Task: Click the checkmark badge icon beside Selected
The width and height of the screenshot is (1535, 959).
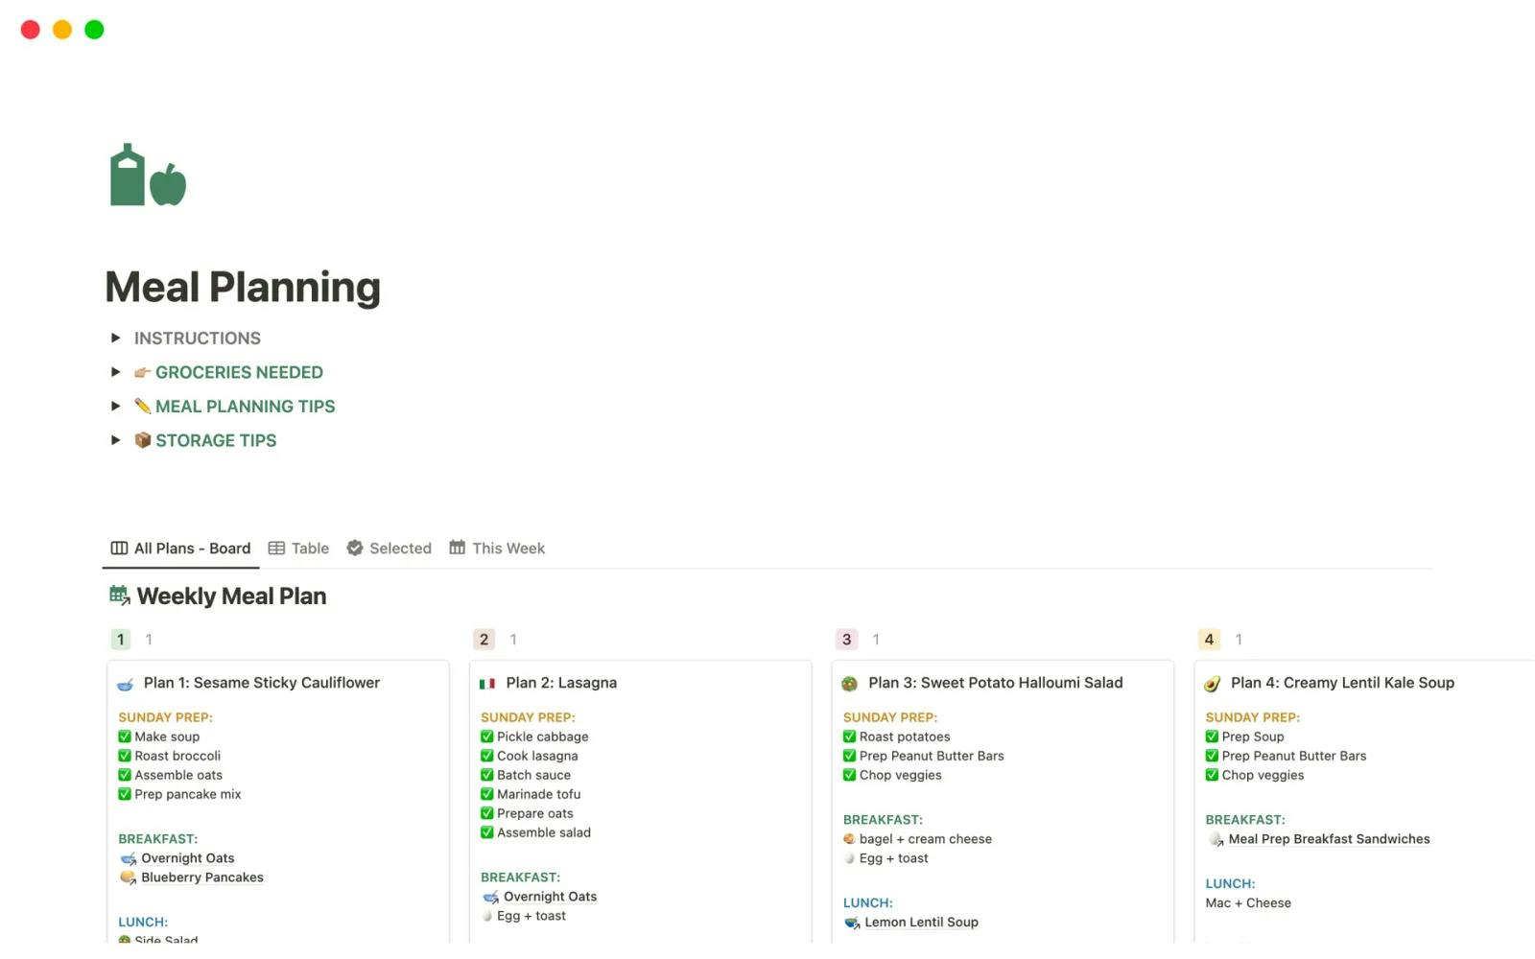Action: [355, 549]
